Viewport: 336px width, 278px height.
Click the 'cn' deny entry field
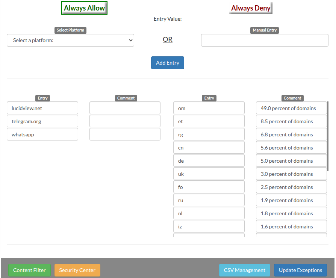pyautogui.click(x=209, y=148)
